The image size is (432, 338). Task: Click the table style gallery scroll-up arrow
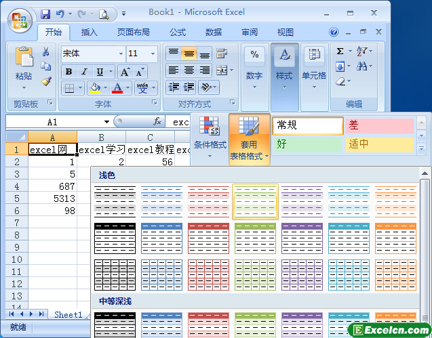(x=425, y=173)
